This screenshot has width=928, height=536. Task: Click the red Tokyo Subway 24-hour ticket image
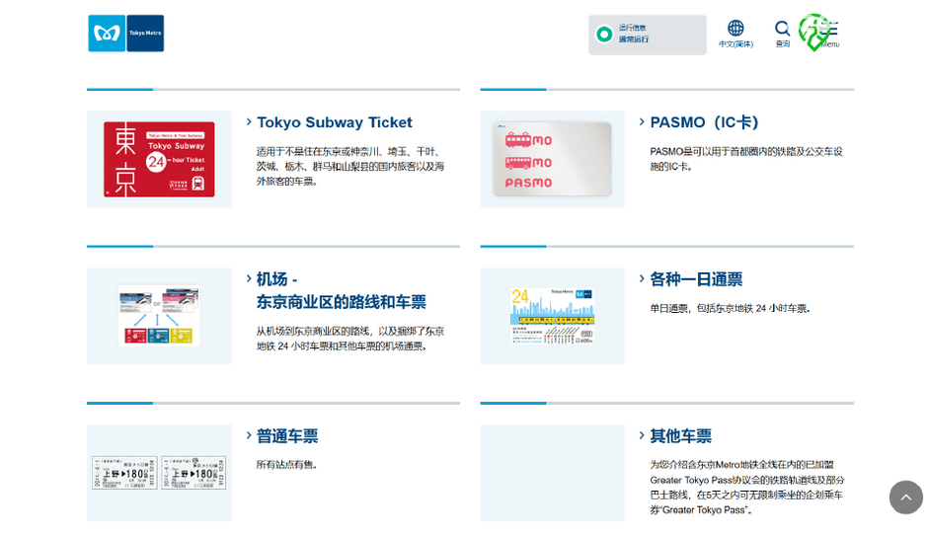[159, 159]
